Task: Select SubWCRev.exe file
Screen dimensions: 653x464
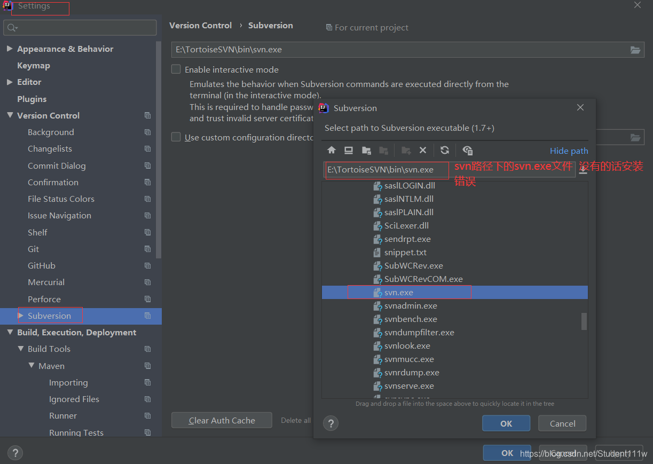Action: pyautogui.click(x=414, y=265)
